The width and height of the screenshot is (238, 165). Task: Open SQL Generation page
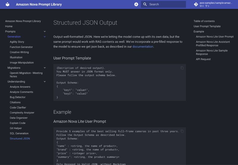tap(19, 133)
